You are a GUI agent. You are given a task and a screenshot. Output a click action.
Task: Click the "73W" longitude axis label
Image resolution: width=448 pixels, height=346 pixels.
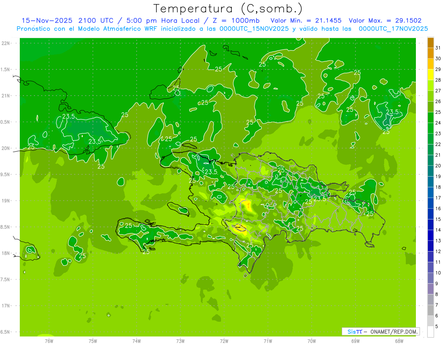(x=180, y=341)
